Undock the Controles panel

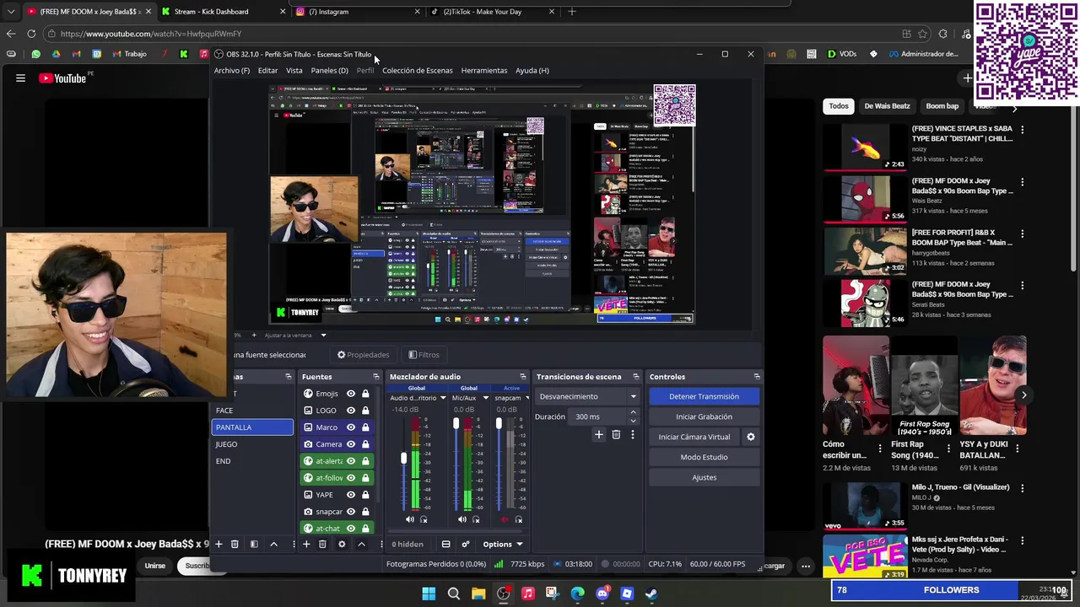point(757,377)
